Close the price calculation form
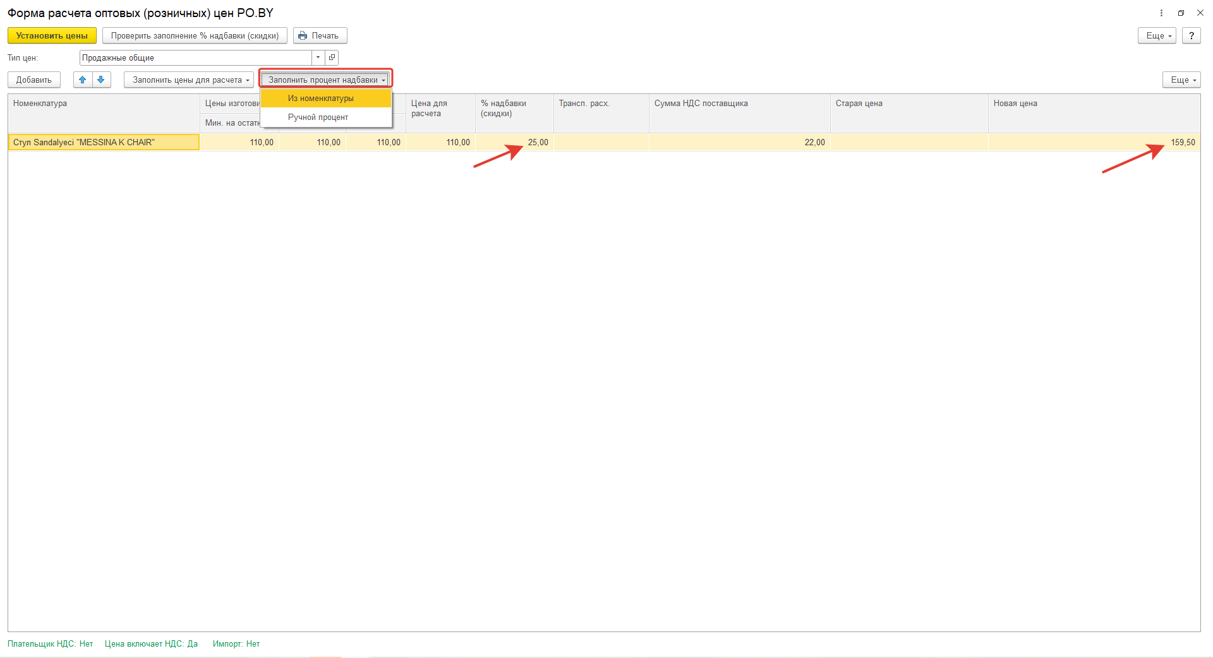1213x658 pixels. 1200,13
